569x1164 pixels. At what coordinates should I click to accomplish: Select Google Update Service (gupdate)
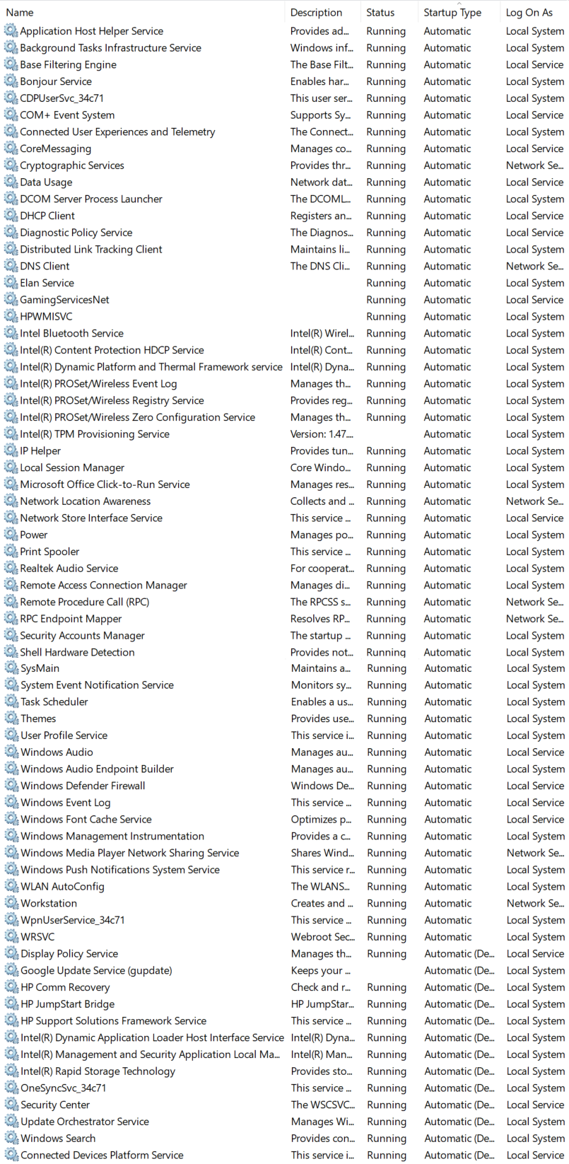pyautogui.click(x=96, y=970)
